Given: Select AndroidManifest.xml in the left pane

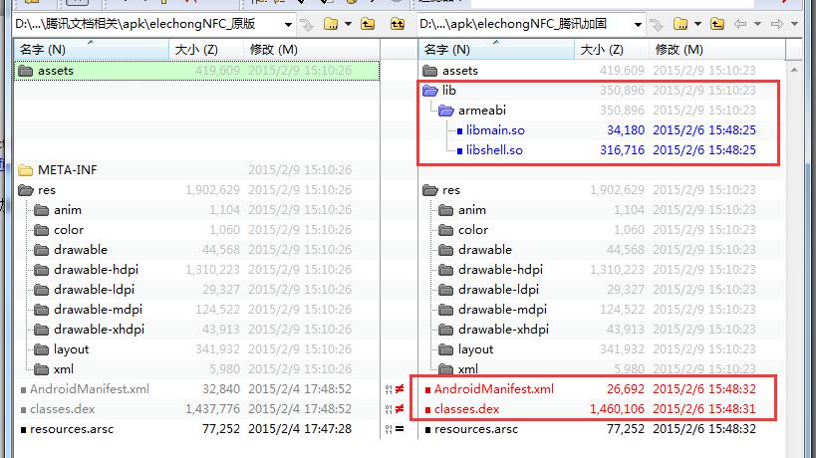Looking at the screenshot, I should [x=90, y=389].
